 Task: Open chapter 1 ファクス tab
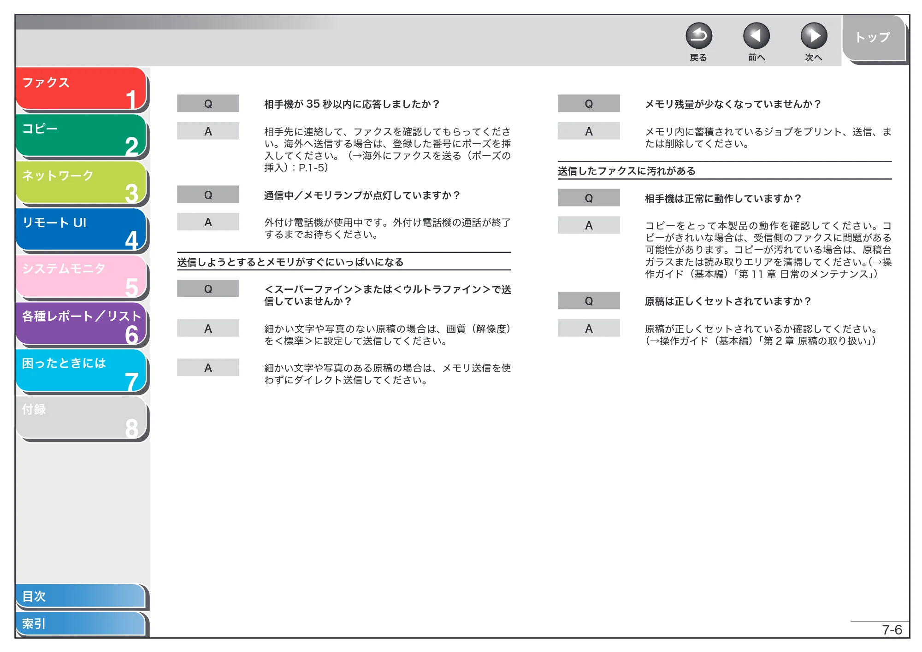click(x=81, y=88)
